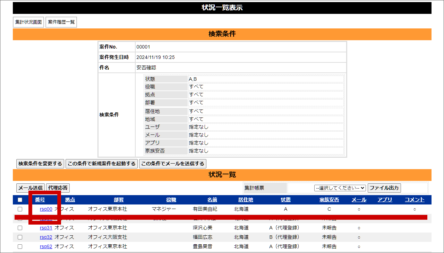Open case detail link rsq00
The width and height of the screenshot is (444, 253).
click(x=45, y=209)
